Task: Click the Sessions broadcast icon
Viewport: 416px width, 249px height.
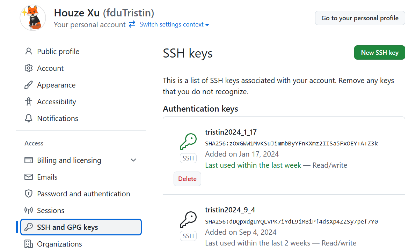Action: click(x=29, y=211)
